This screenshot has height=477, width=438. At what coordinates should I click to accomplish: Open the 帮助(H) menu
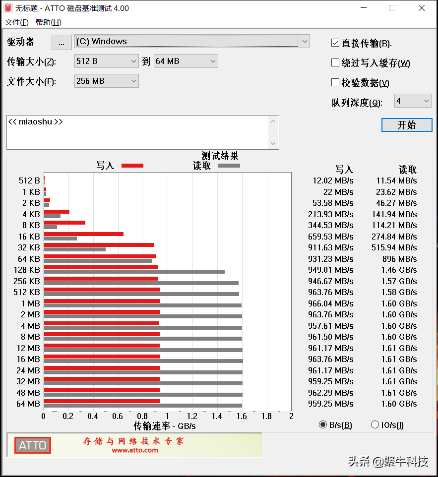pos(49,22)
